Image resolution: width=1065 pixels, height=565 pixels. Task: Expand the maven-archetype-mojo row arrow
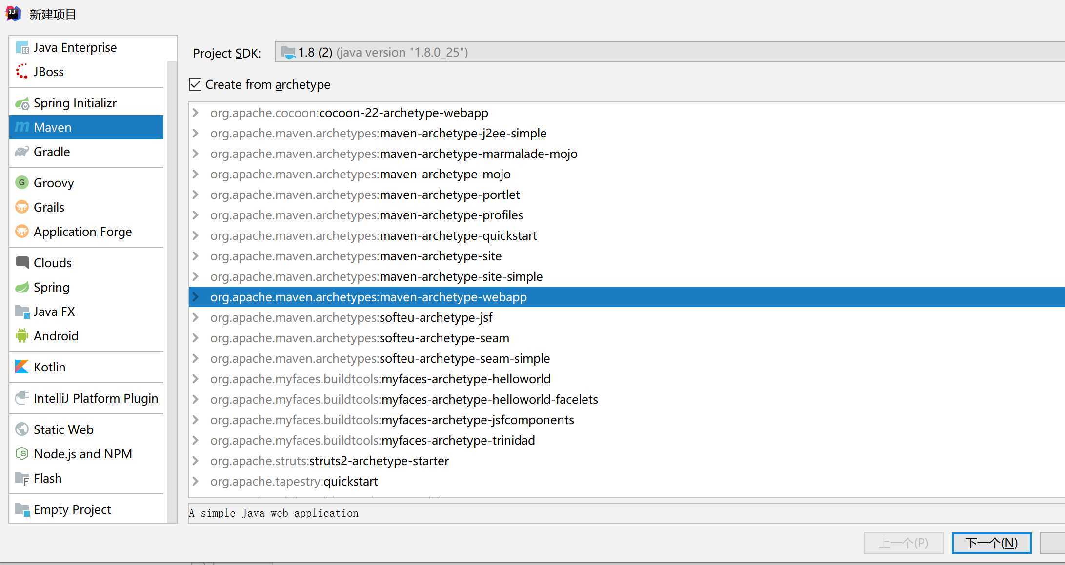(196, 174)
